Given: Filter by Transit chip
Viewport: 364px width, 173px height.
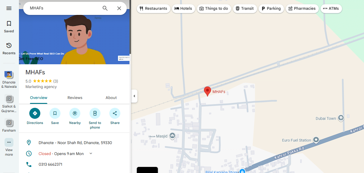Looking at the screenshot, I should tap(245, 9).
